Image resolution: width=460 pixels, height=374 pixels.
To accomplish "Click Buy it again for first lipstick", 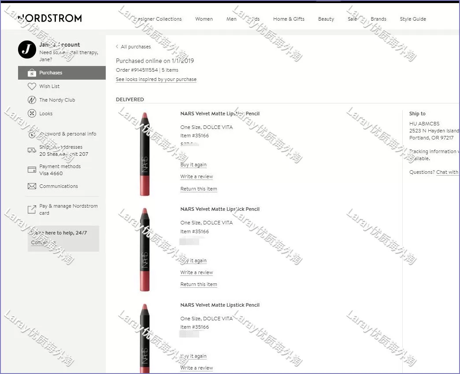I will 193,165.
